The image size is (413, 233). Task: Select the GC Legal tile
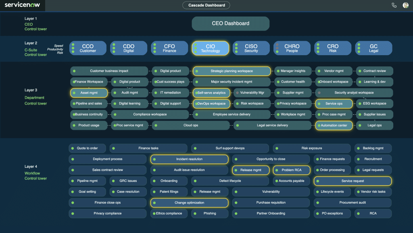click(373, 48)
